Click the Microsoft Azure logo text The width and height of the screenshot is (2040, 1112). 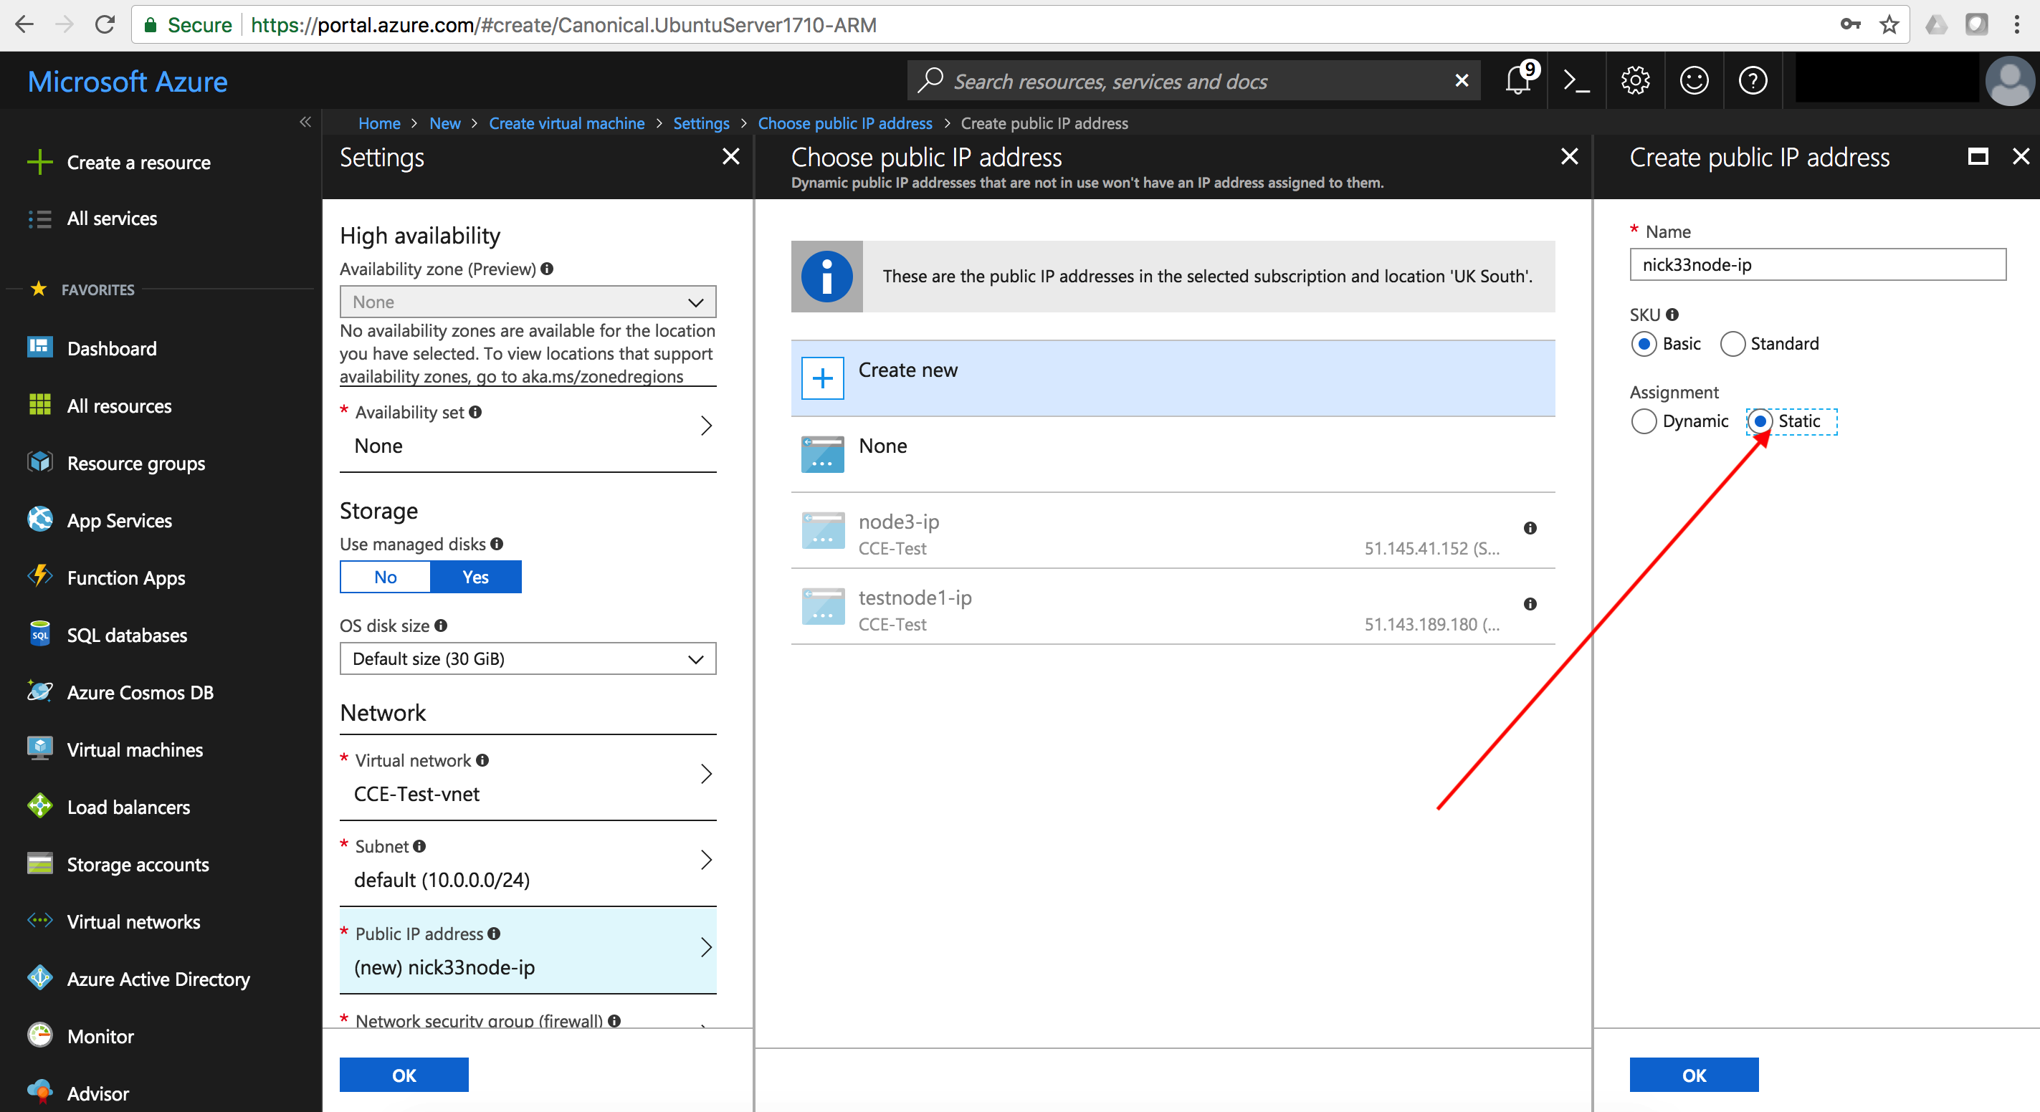128,82
